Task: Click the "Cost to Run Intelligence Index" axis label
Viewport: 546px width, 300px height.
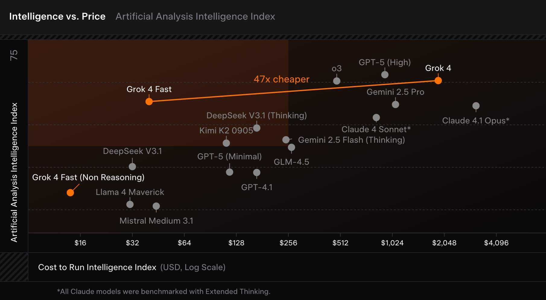Action: click(x=97, y=267)
